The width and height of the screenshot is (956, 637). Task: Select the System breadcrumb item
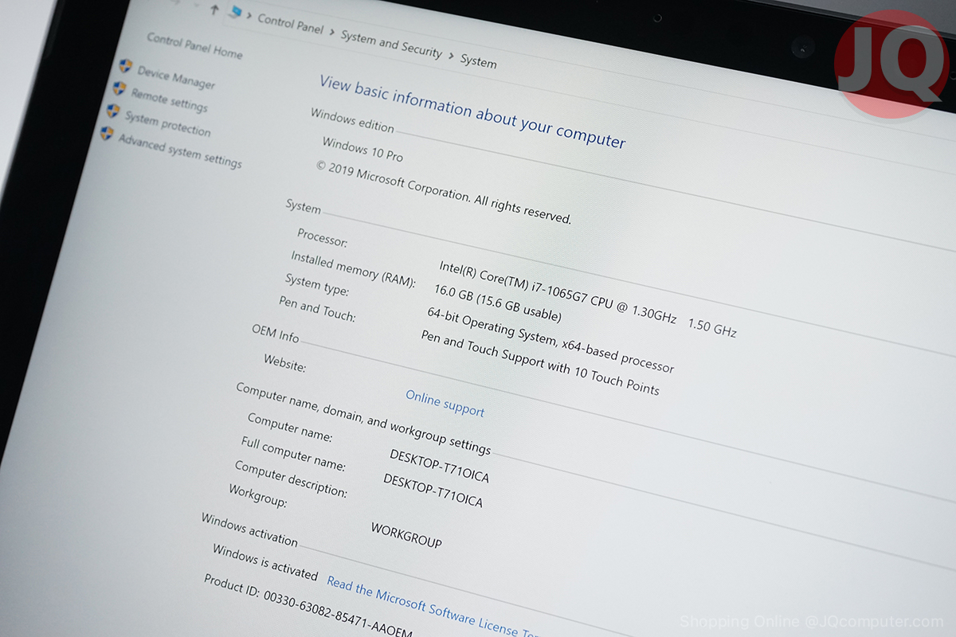(x=478, y=61)
